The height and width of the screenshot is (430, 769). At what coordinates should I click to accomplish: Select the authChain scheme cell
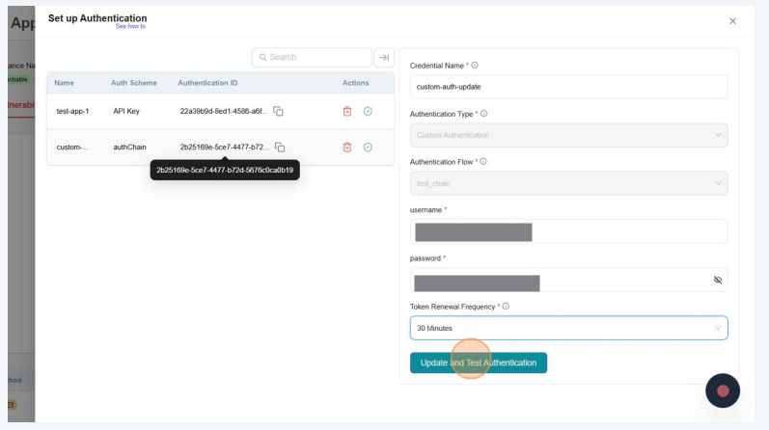click(129, 148)
